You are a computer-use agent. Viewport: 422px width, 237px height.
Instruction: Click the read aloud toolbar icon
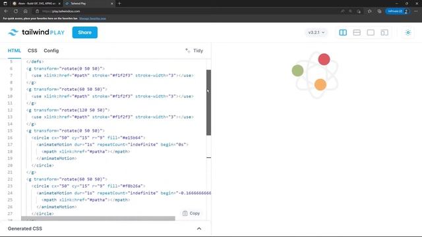(343, 11)
